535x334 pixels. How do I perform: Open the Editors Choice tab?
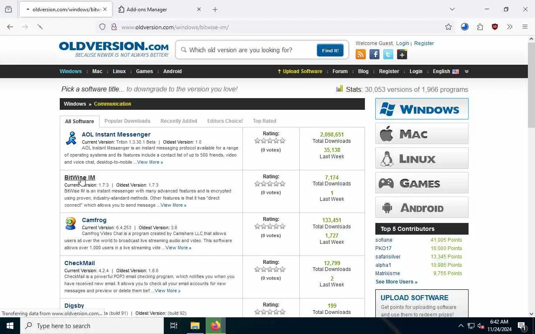225,121
